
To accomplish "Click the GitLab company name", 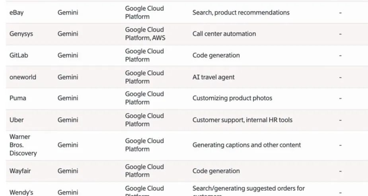I will (19, 55).
